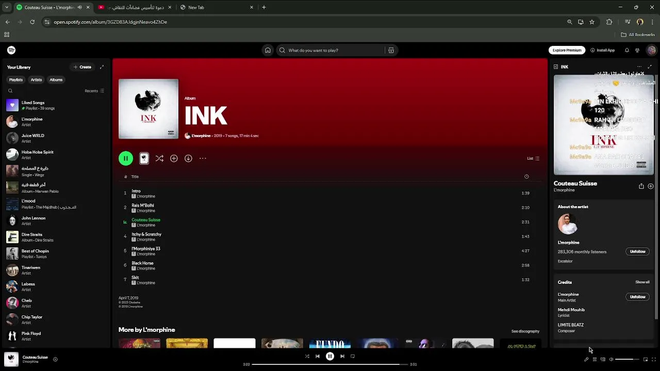Image resolution: width=660 pixels, height=371 pixels.
Task: Toggle shuffle in the bottom player bar
Action: (x=307, y=356)
